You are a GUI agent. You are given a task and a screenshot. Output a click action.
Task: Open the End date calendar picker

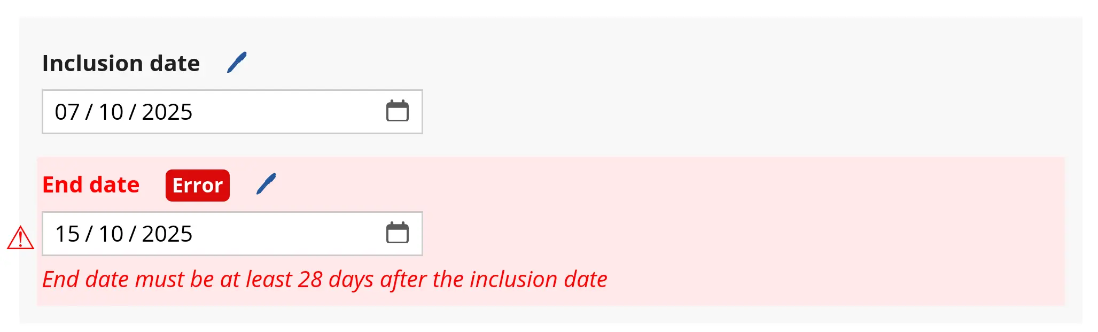coord(397,233)
